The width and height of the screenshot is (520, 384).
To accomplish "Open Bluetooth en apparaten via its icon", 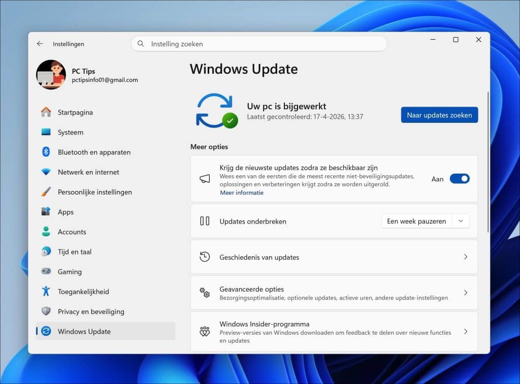I will [x=46, y=152].
